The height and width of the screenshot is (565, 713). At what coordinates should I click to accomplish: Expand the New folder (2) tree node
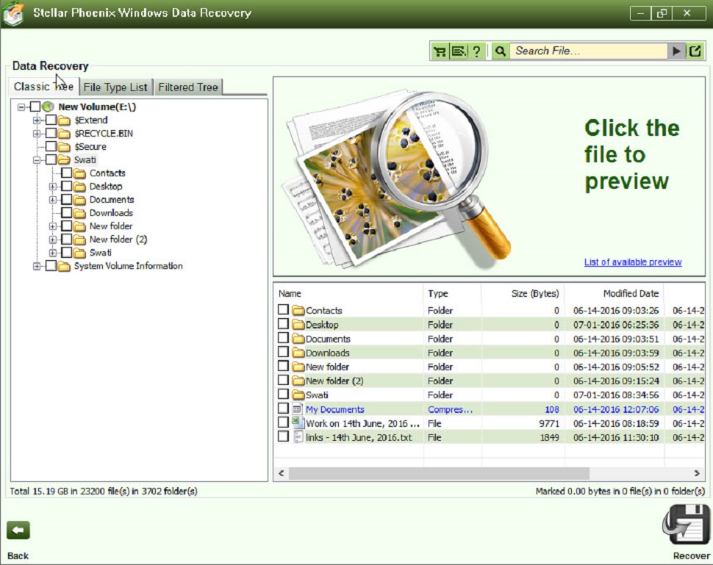(53, 240)
